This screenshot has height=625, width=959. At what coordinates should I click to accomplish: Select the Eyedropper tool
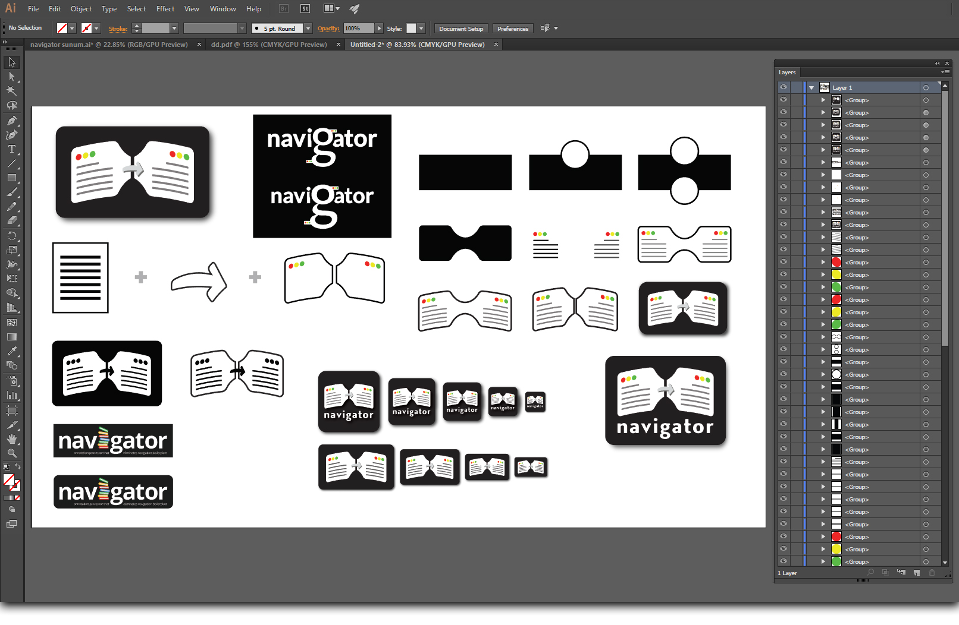[12, 351]
